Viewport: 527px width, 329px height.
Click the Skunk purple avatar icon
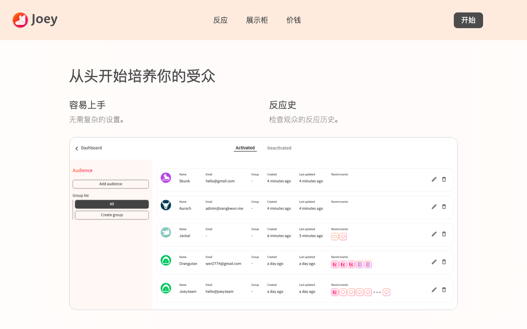point(166,178)
